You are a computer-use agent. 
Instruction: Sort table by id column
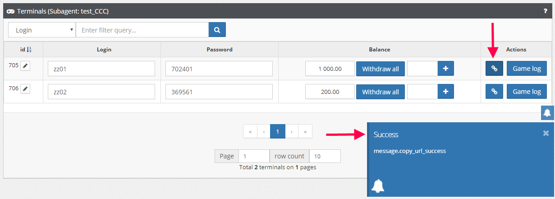[25, 50]
